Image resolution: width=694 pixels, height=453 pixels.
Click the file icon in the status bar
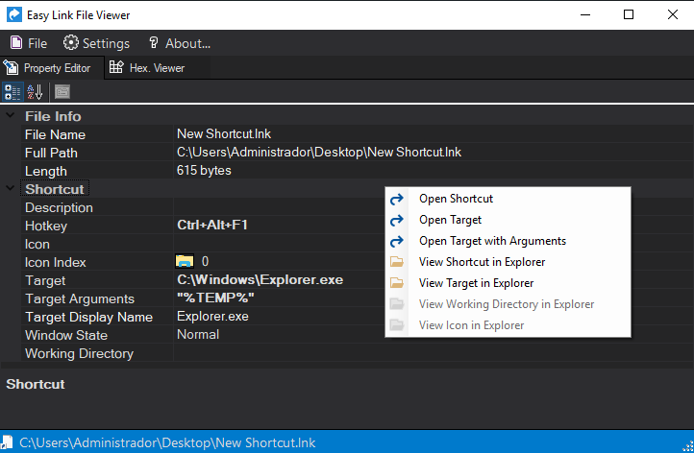pos(7,442)
